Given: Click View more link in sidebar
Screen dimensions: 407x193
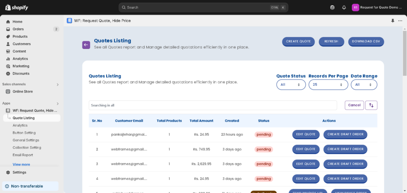Looking at the screenshot, I should [x=21, y=164].
